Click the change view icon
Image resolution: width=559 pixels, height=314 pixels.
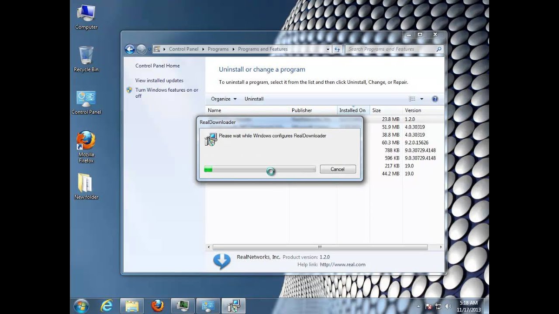point(412,99)
